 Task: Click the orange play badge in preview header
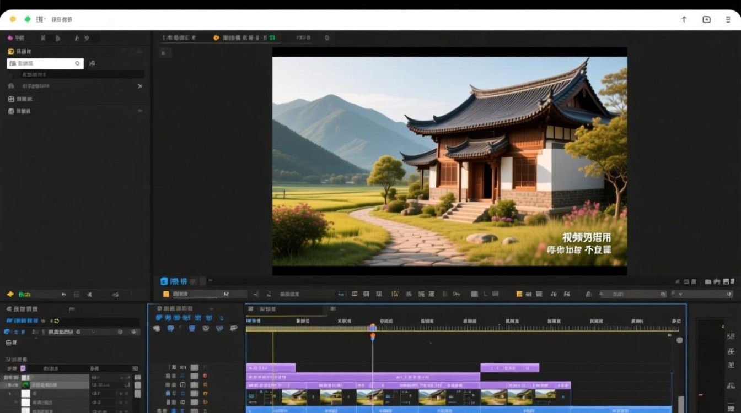[x=216, y=38]
